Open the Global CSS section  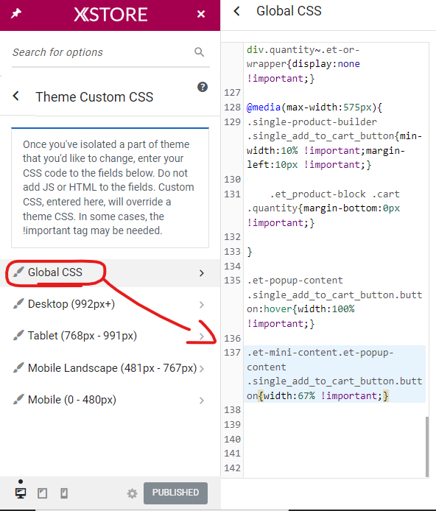click(x=110, y=272)
